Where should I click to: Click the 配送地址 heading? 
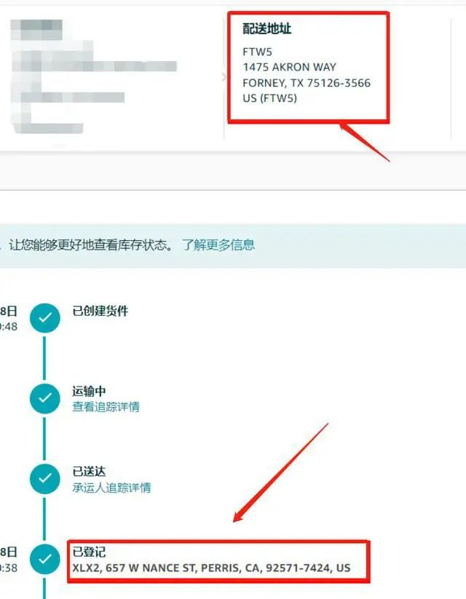point(266,28)
